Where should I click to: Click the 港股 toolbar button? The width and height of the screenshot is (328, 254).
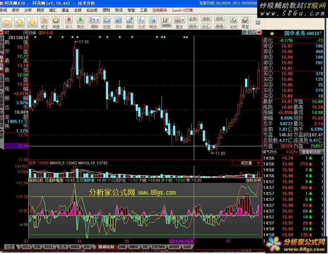(x=206, y=19)
